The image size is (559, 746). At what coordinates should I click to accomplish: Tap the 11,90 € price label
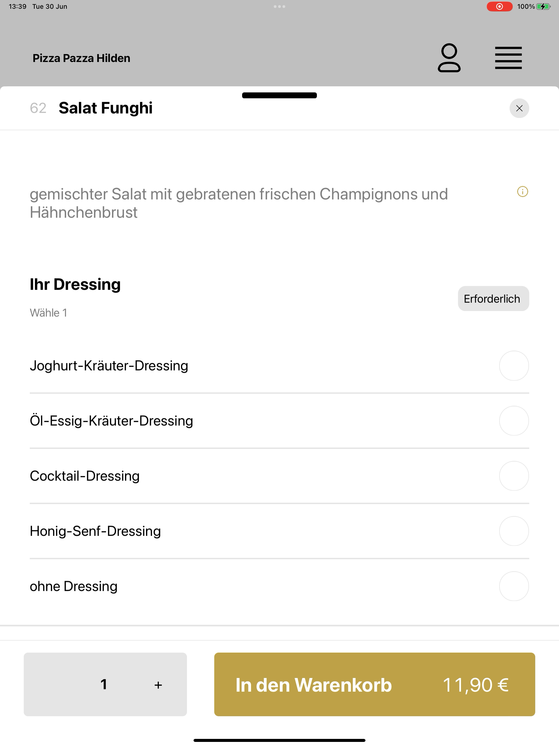tap(475, 685)
